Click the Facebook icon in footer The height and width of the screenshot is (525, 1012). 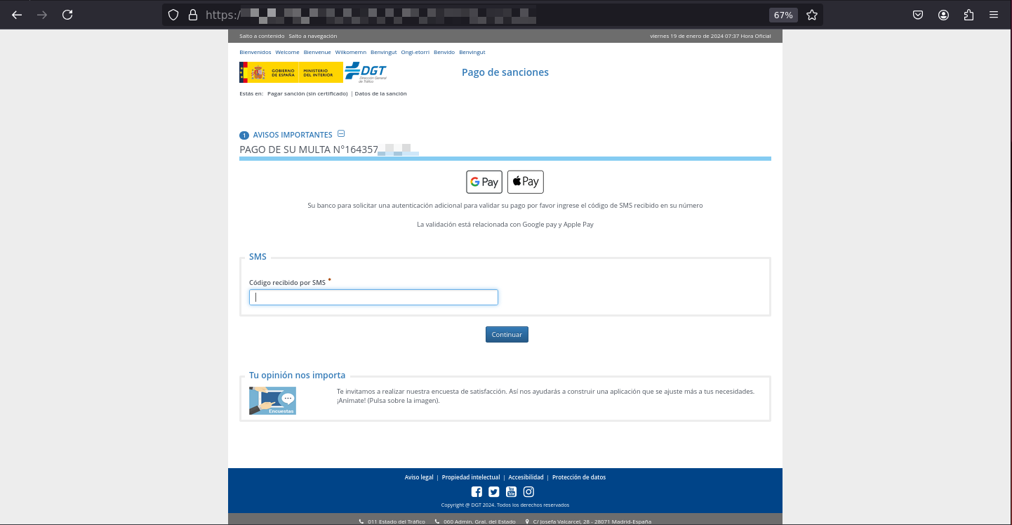pos(477,492)
